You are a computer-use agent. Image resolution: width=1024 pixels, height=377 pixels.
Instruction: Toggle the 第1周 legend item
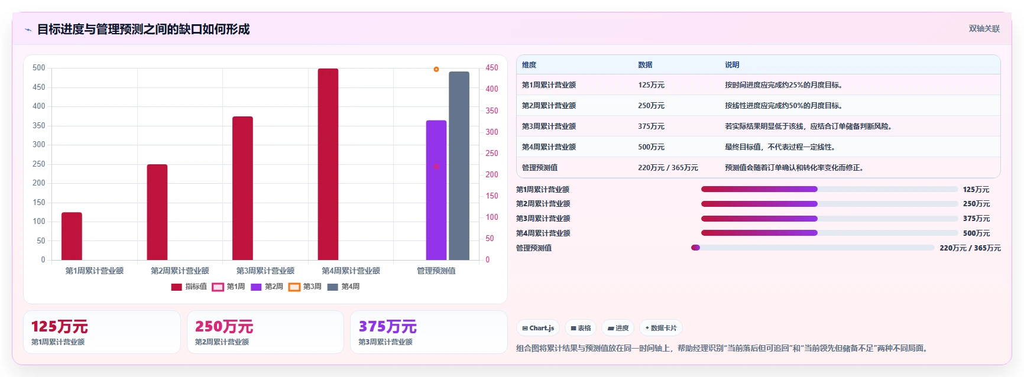click(228, 287)
